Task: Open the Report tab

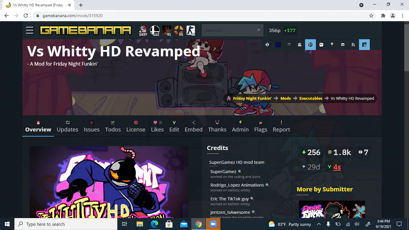Action: tap(281, 126)
